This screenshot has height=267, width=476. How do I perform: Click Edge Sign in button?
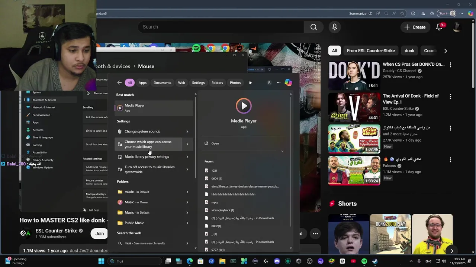(x=447, y=13)
